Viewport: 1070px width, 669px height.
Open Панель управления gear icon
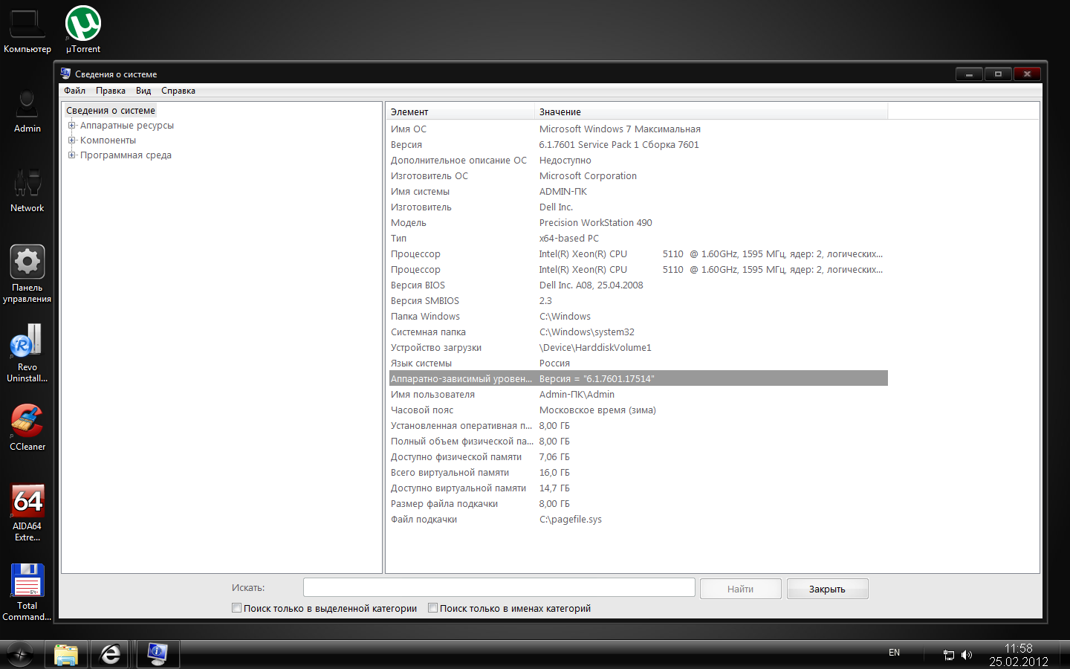(27, 274)
